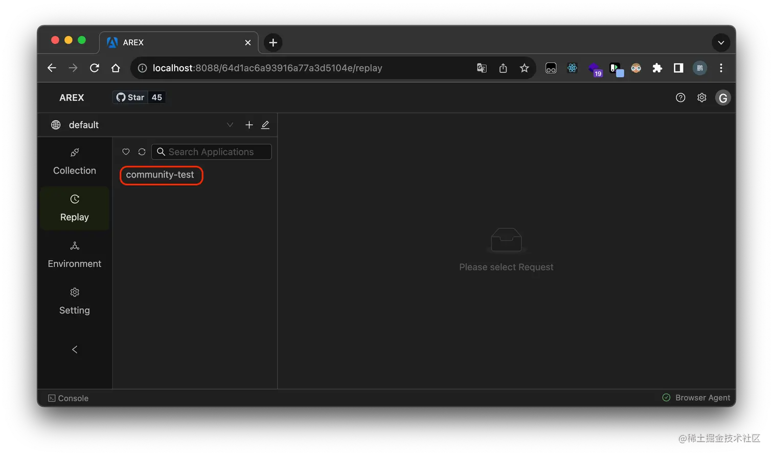Reload the current page
This screenshot has width=773, height=456.
coord(95,68)
